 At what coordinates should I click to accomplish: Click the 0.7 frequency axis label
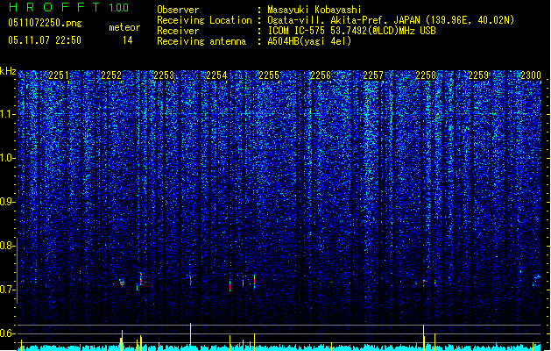pyautogui.click(x=8, y=290)
